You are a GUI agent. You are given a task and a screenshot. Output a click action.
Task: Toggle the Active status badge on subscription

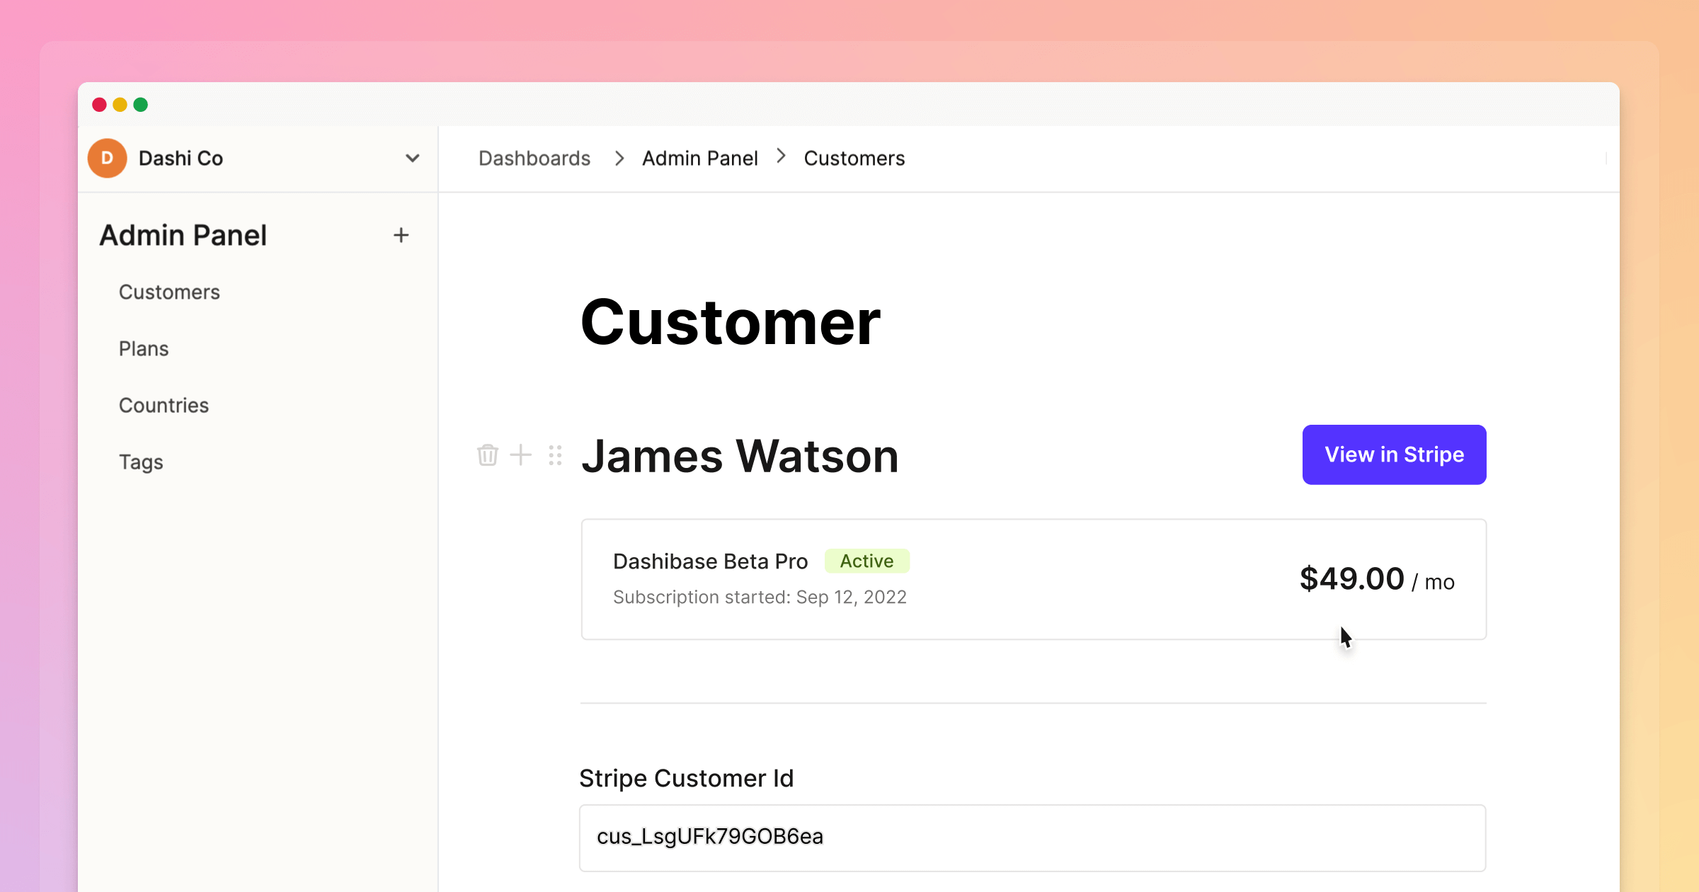point(866,559)
